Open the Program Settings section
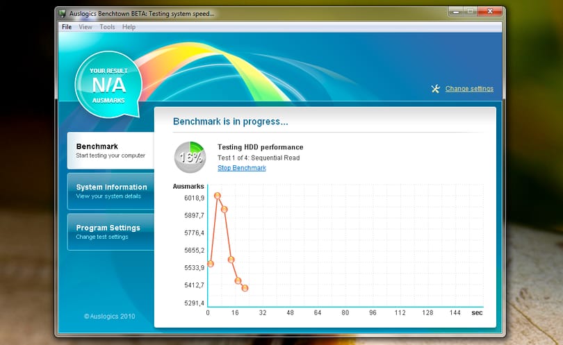This screenshot has height=345, width=563. pos(111,232)
